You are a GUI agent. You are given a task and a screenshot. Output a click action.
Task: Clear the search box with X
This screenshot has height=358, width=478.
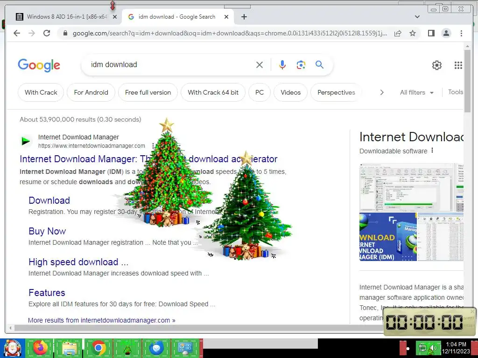(260, 65)
